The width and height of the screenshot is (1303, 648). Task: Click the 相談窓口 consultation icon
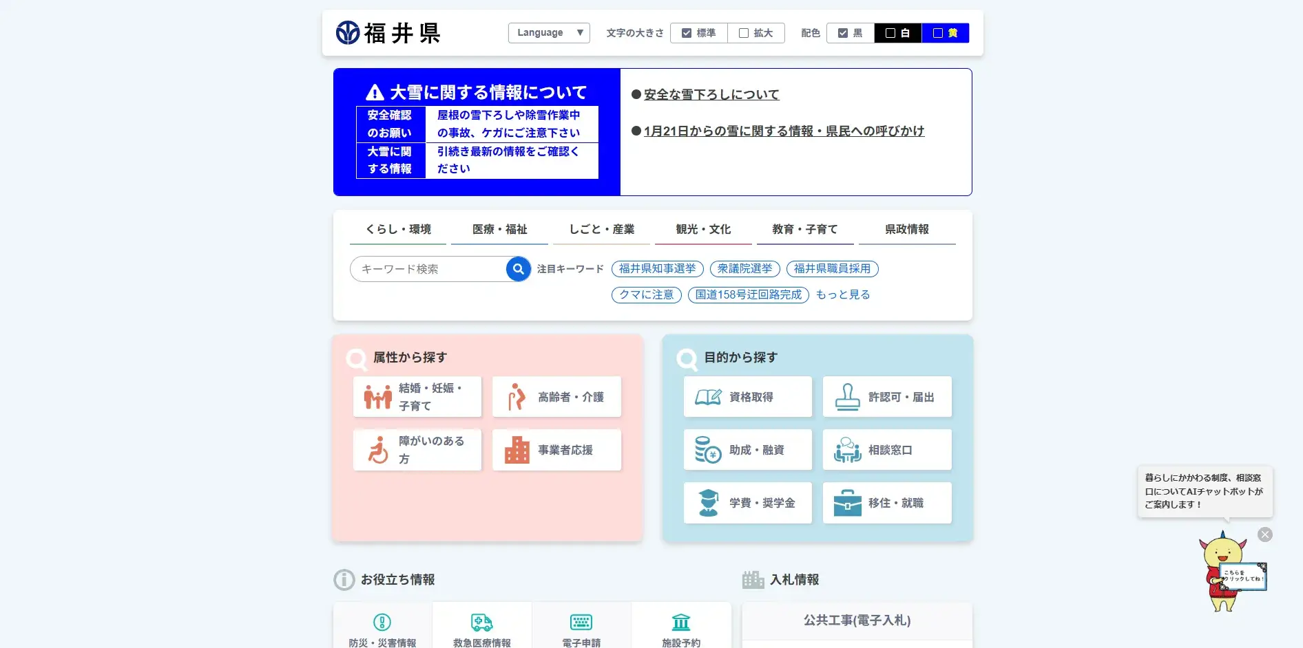[847, 450]
